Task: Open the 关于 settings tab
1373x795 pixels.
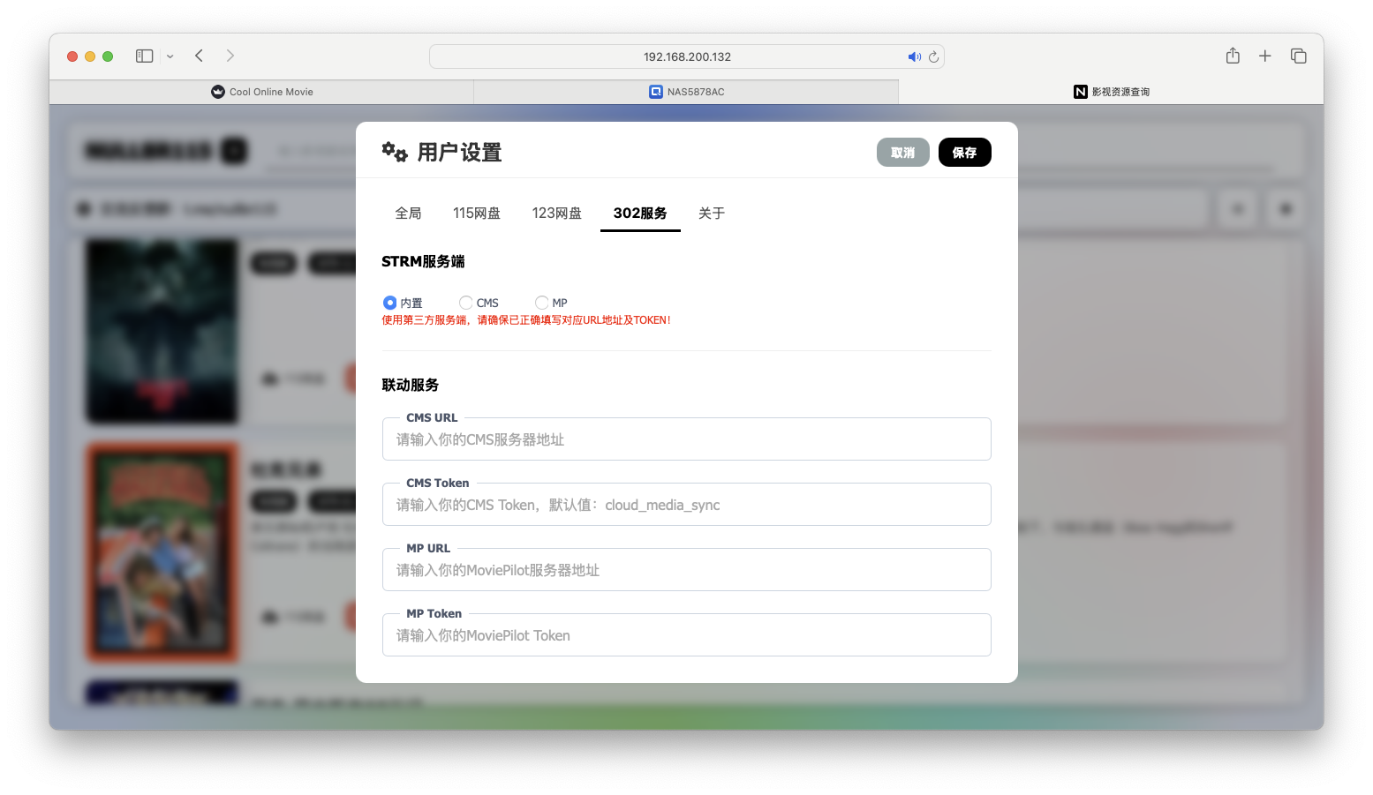Action: click(711, 213)
